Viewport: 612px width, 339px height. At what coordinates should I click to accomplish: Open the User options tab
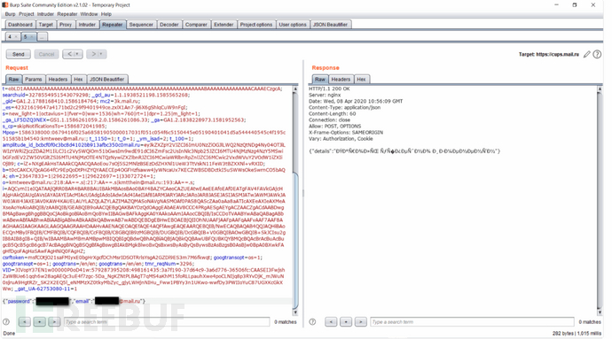tap(293, 25)
